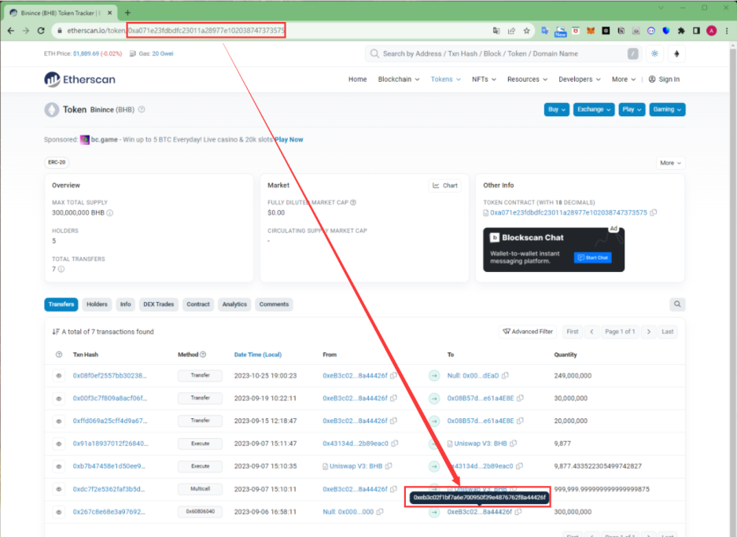The image size is (737, 537).
Task: Expand the Resources nav dropdown
Action: click(x=527, y=79)
